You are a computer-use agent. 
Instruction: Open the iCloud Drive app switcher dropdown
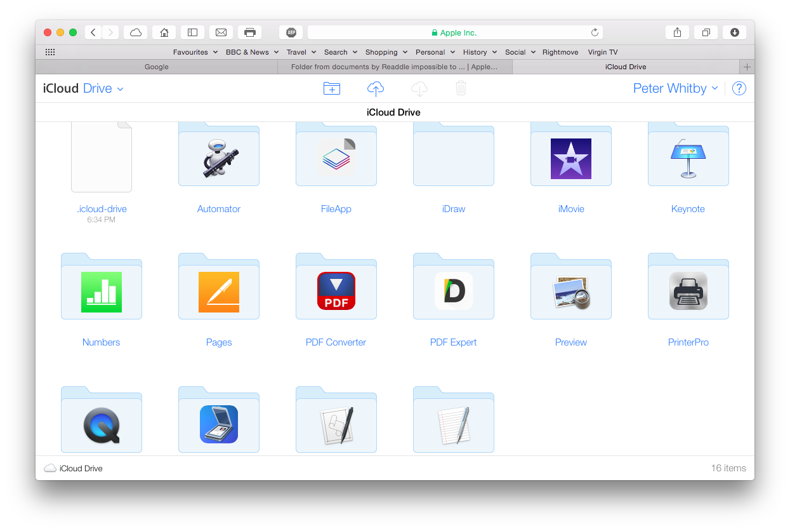pyautogui.click(x=83, y=88)
